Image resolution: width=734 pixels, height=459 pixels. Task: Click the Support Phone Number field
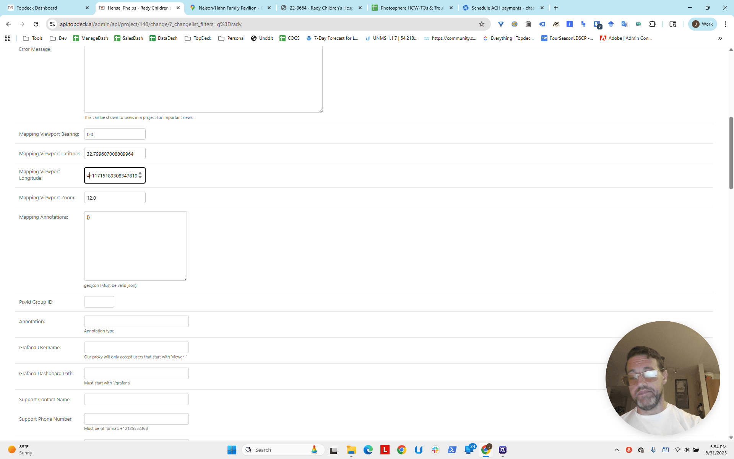click(136, 419)
